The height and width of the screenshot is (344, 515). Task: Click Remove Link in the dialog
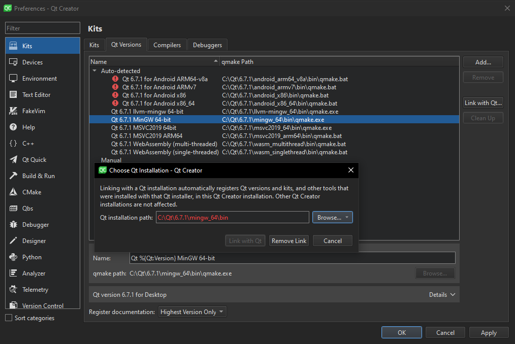coord(288,240)
